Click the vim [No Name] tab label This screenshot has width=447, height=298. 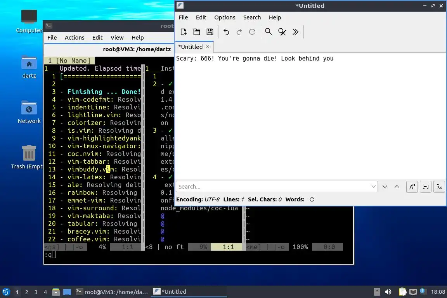click(x=69, y=61)
